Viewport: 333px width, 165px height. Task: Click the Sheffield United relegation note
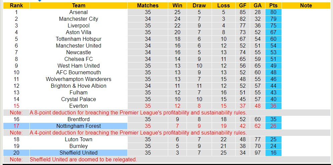83,159
